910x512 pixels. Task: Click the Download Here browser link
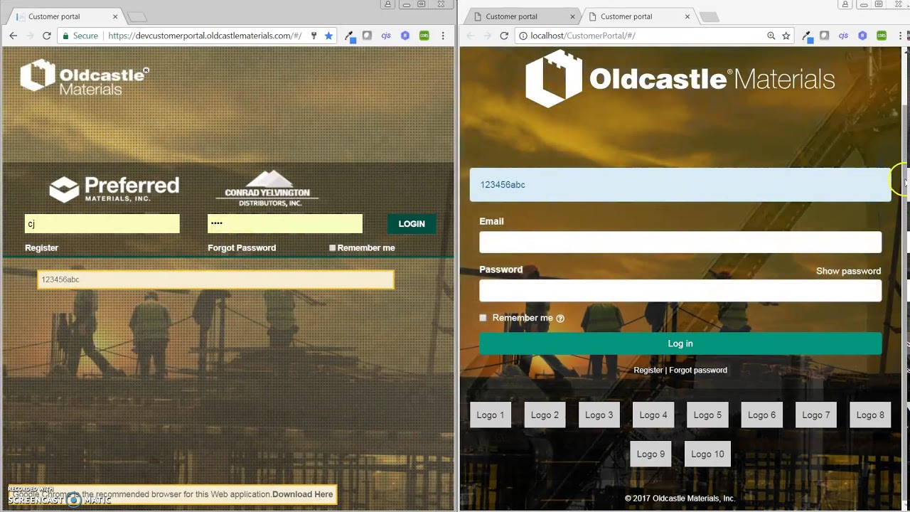click(x=302, y=494)
